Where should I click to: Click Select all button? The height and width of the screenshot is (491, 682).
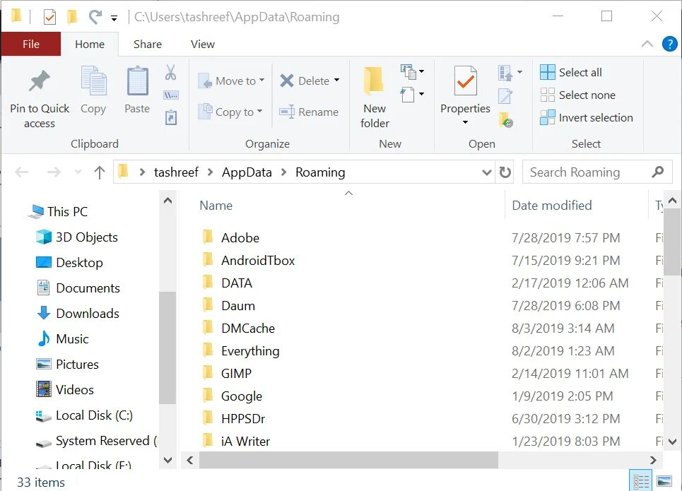click(x=571, y=72)
